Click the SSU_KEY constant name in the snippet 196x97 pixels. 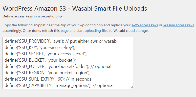coord(28,47)
